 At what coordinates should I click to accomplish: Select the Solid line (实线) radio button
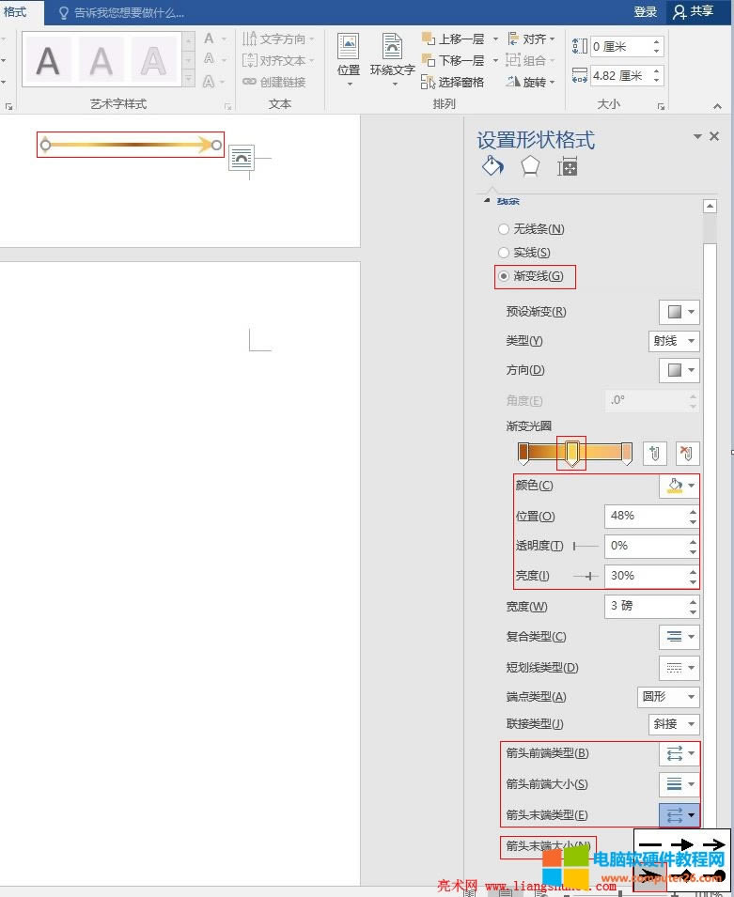coord(505,253)
